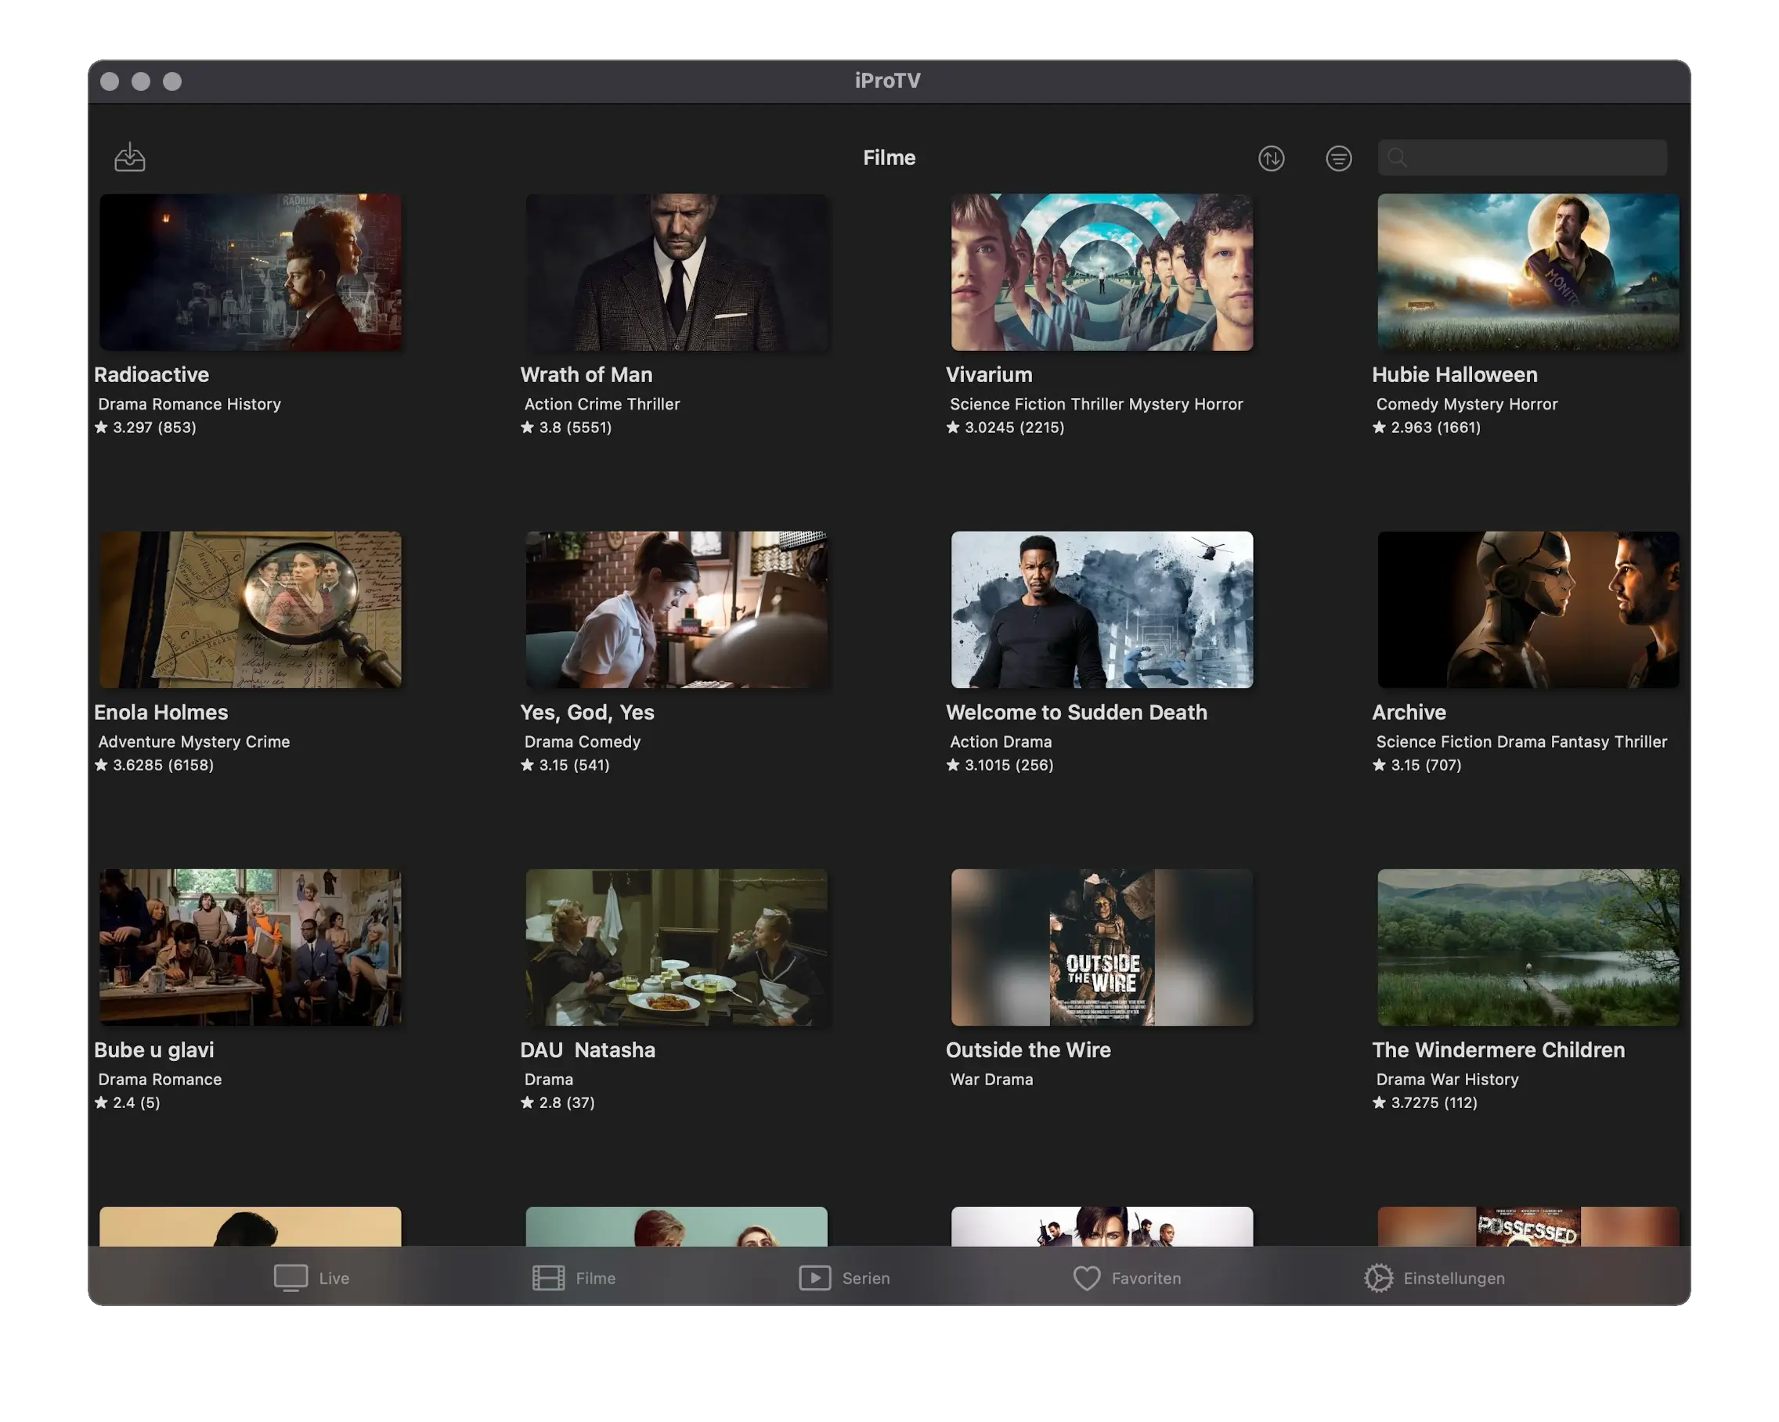Open the Enola Holmes poster

coord(250,609)
